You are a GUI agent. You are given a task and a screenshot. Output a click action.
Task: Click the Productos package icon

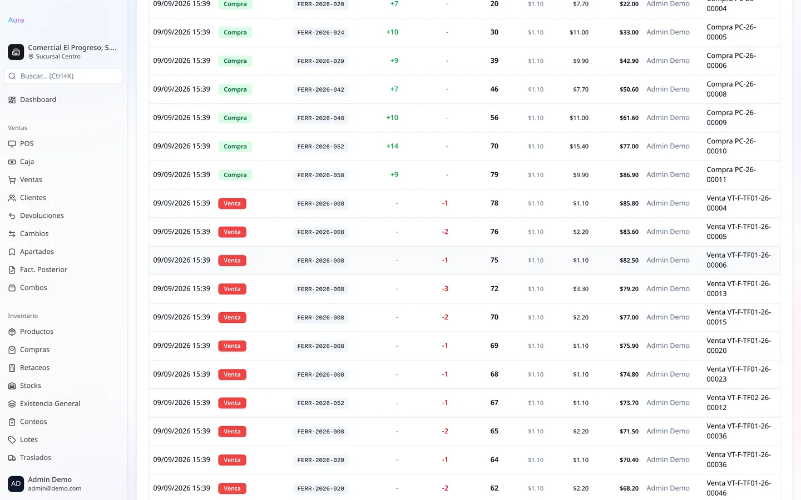coord(12,332)
